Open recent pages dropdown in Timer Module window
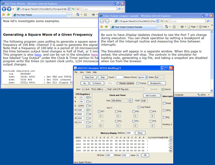Image resolution: width=215 pixels, height=165 pixels. coord(13,9)
